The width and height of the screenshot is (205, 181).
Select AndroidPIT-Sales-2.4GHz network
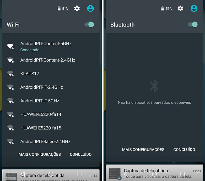(51, 141)
